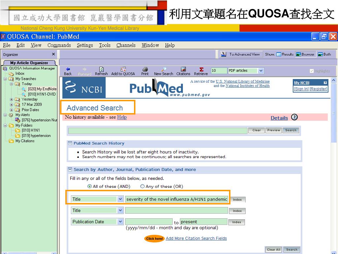Open the Edit menu
338x254 pixels.
click(x=20, y=45)
